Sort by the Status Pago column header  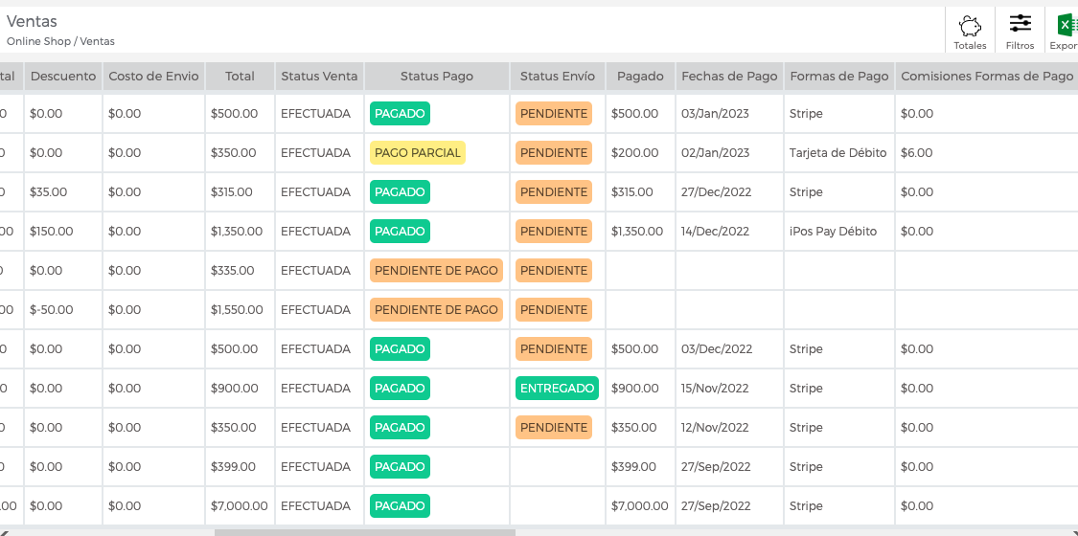pyautogui.click(x=437, y=77)
